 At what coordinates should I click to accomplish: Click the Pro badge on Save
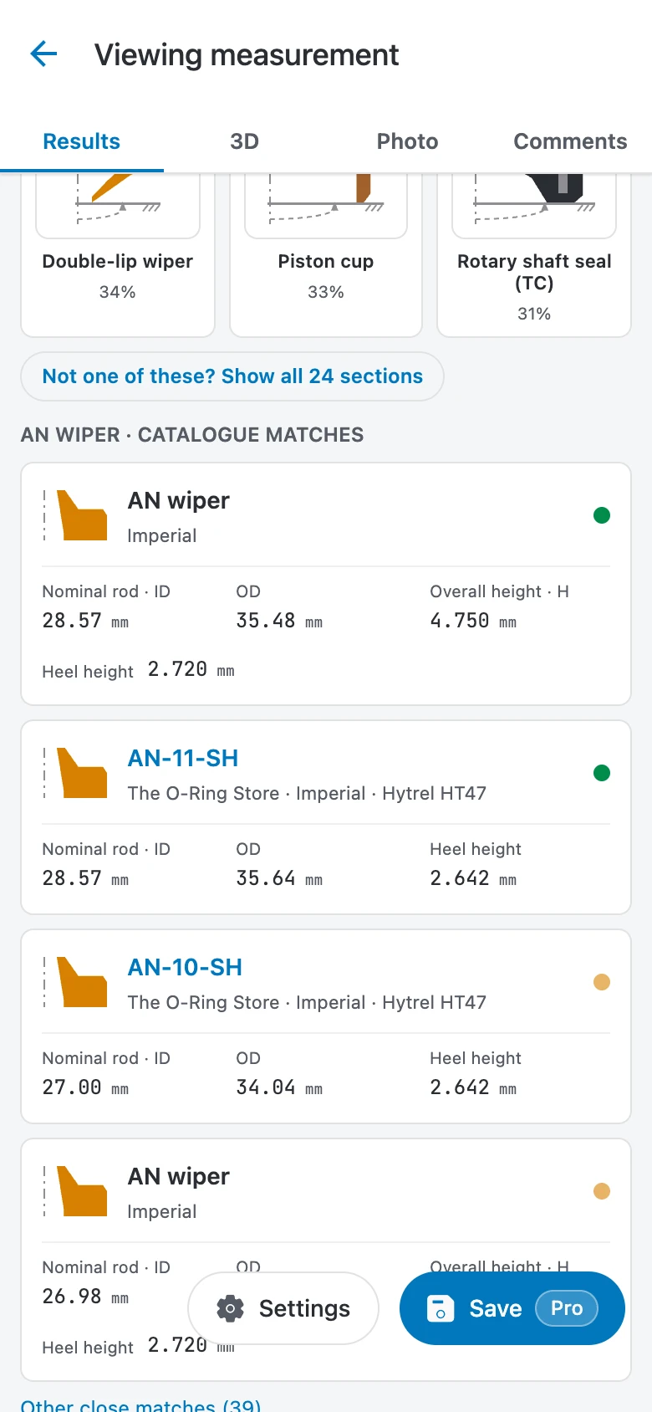tap(567, 1308)
